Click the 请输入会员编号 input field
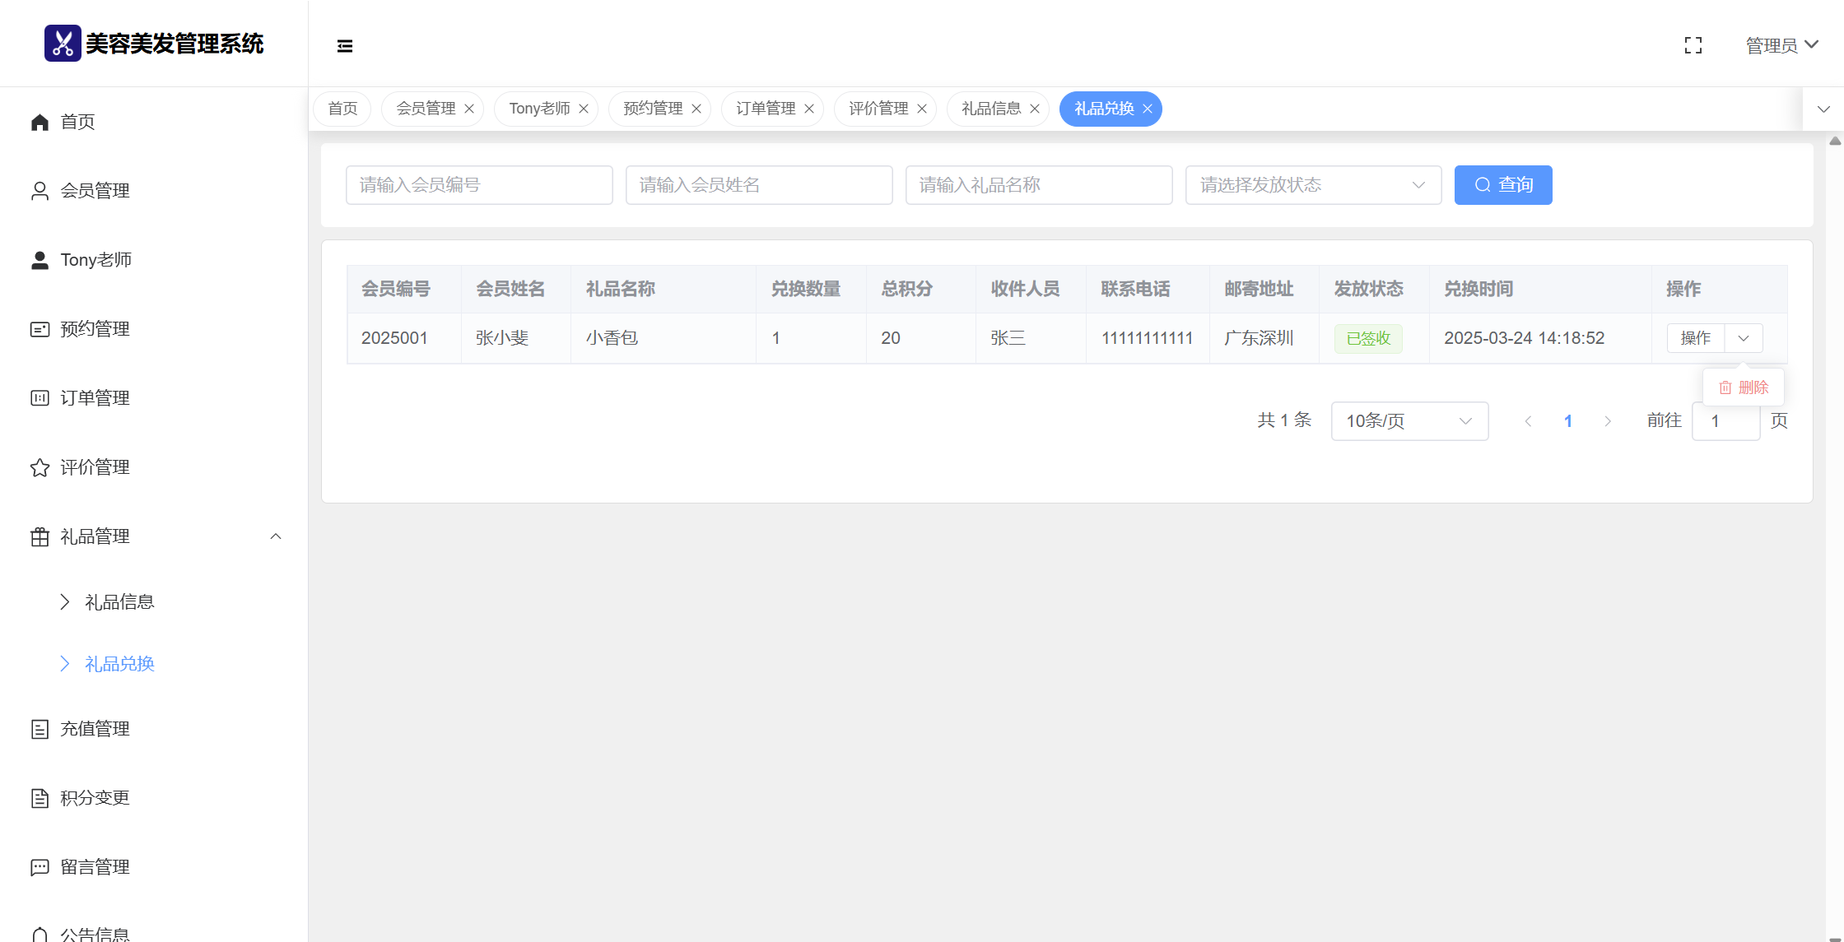1844x942 pixels. click(479, 185)
